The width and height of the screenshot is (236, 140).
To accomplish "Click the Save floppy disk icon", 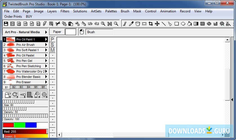I will pos(6,24).
